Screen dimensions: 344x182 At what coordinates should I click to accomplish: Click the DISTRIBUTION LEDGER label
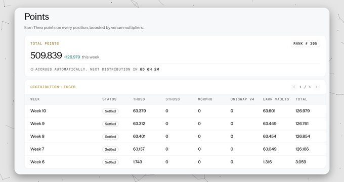point(53,87)
